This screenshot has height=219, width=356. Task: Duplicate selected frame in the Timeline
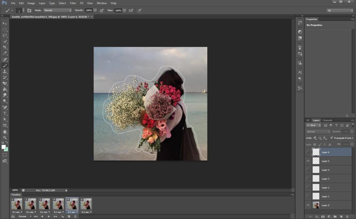(69, 216)
